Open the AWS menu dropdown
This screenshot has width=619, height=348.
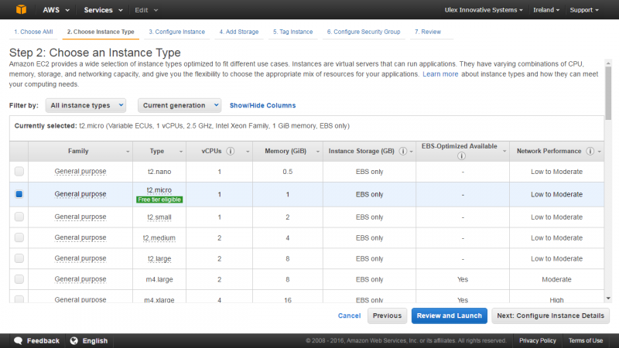click(56, 10)
